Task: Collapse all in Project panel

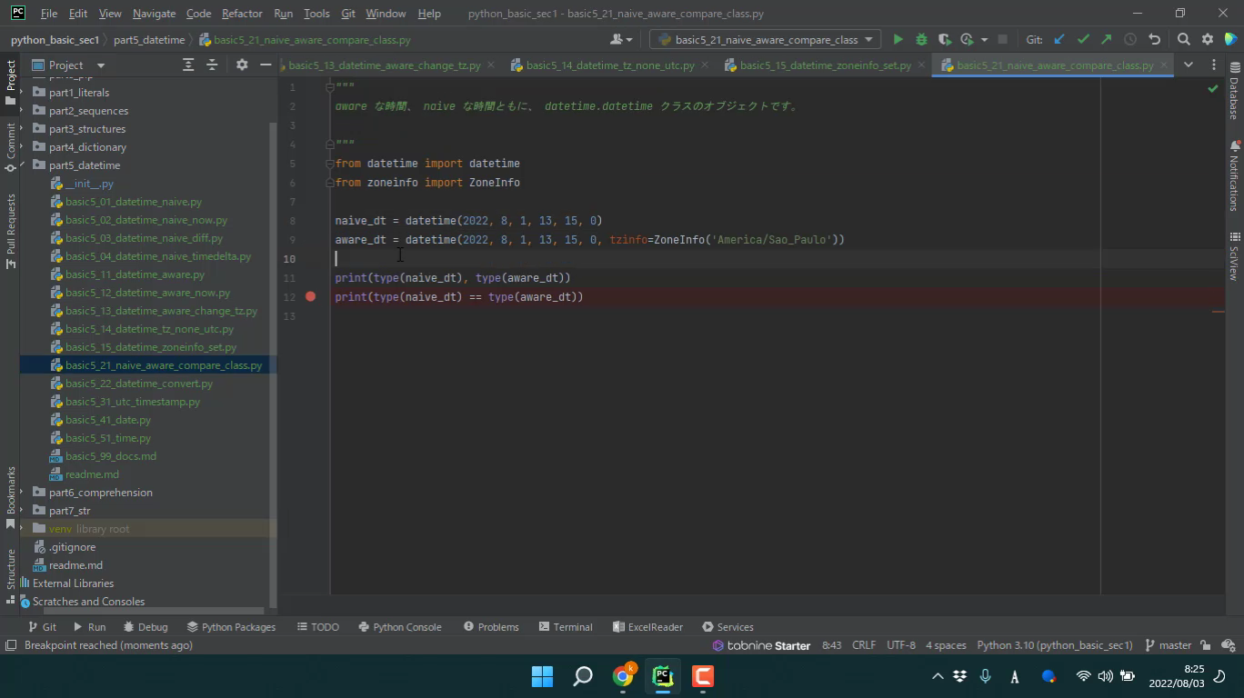Action: [x=212, y=65]
